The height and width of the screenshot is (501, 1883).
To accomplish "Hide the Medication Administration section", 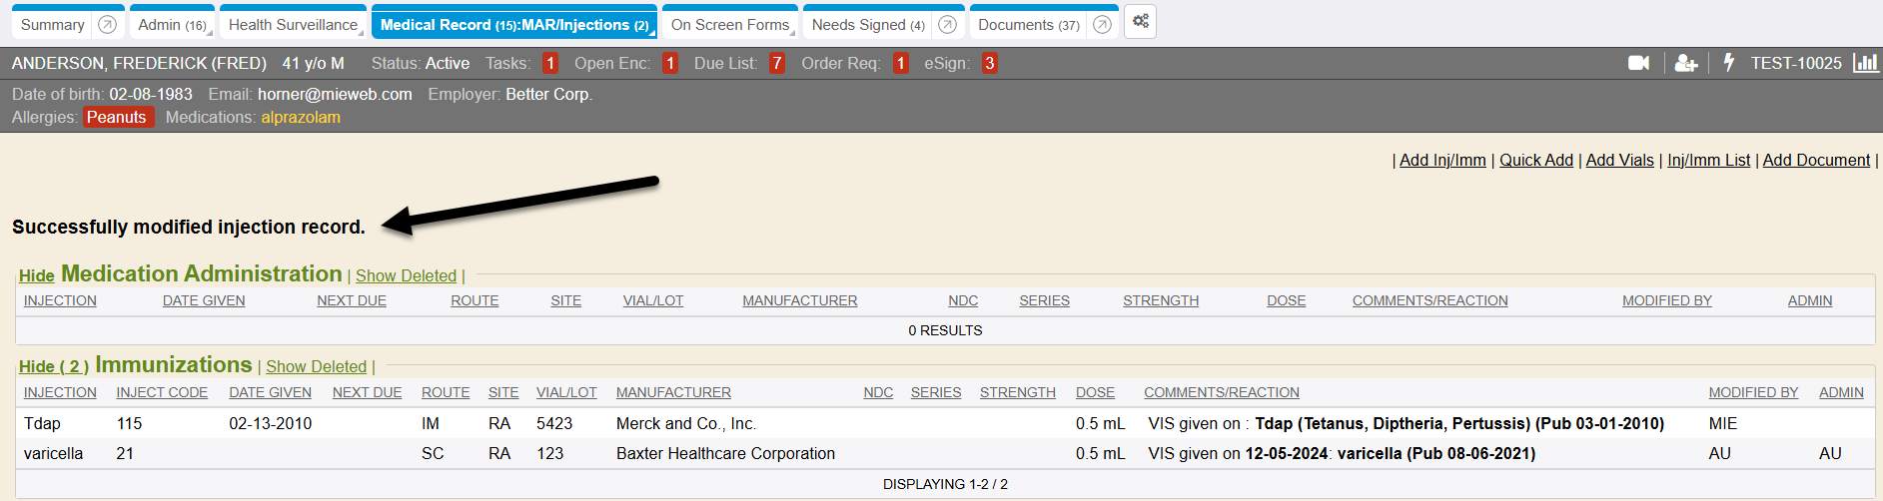I will coord(36,276).
